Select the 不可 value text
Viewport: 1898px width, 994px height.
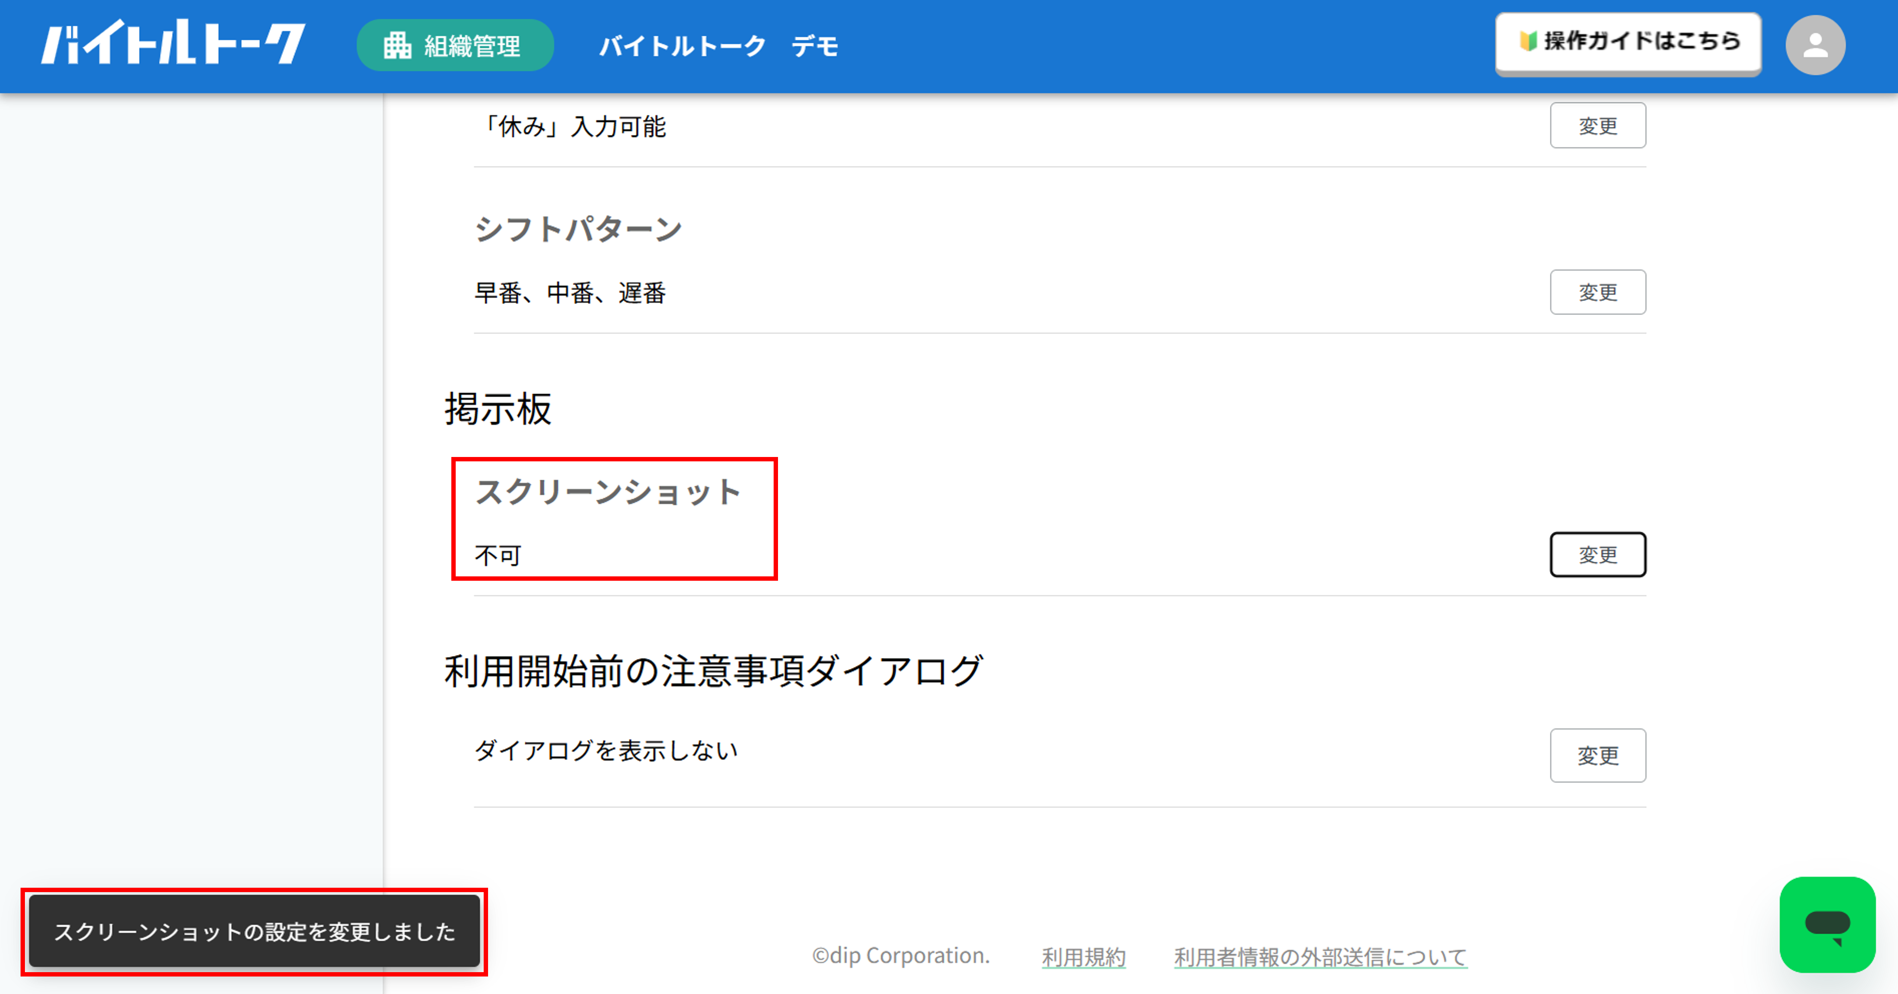coord(498,555)
